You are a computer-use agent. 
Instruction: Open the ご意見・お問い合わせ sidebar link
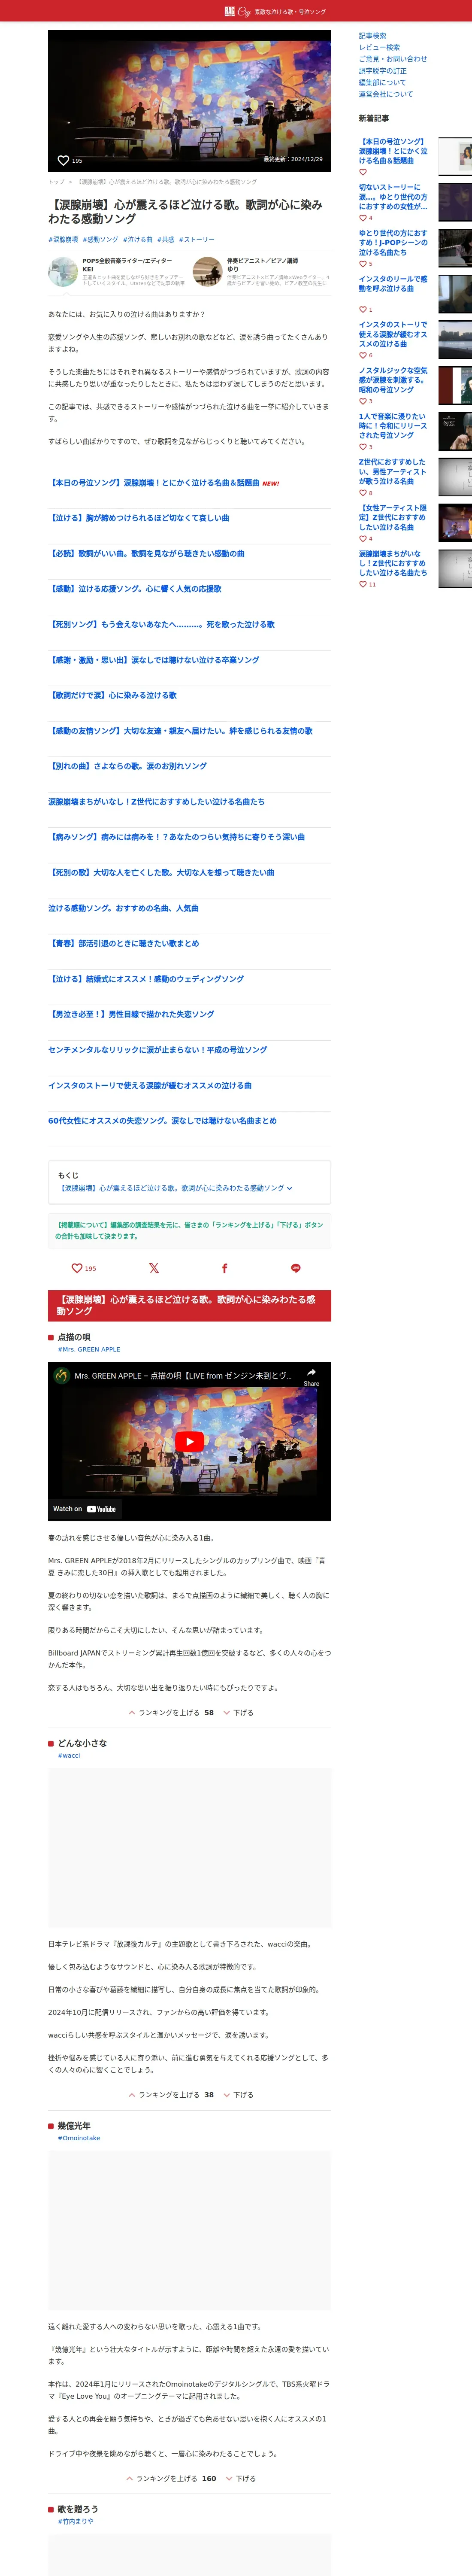[x=393, y=59]
